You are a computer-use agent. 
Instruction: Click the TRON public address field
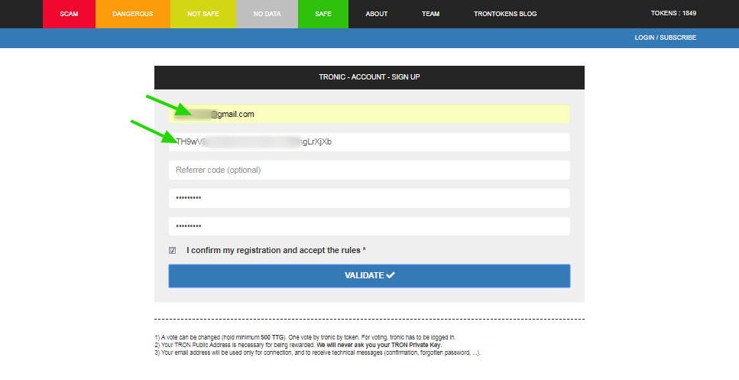tap(369, 142)
